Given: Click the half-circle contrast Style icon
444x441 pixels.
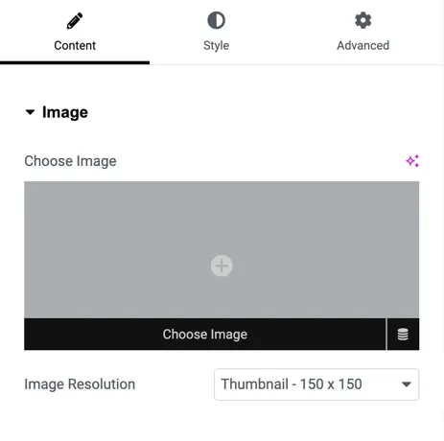Looking at the screenshot, I should point(216,20).
